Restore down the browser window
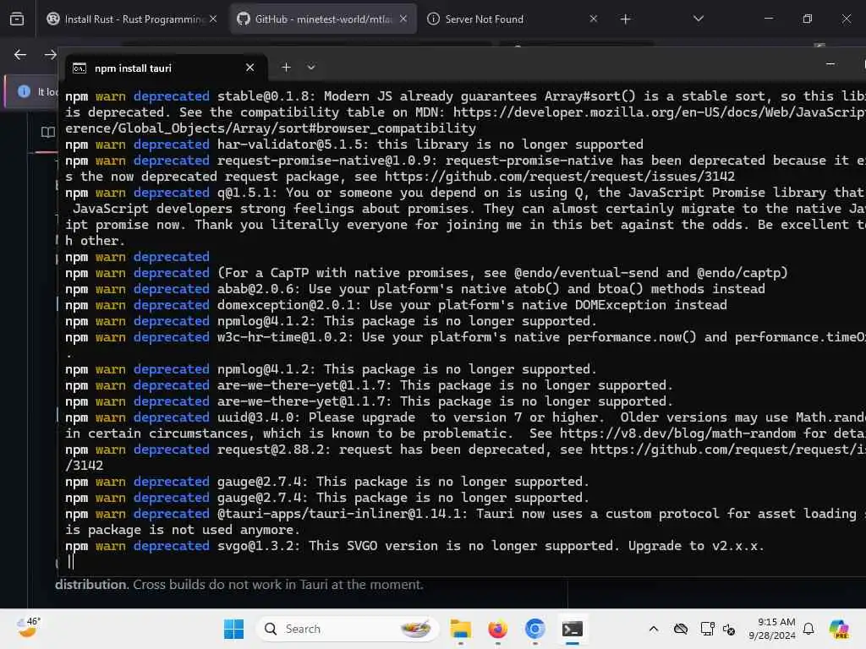 pyautogui.click(x=808, y=19)
